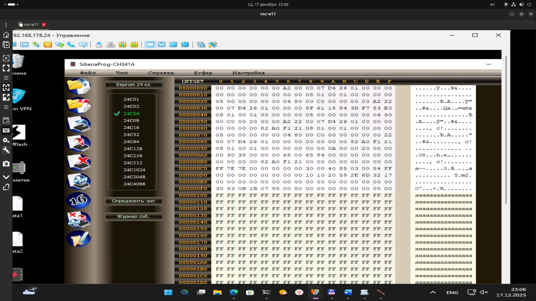Select 24C08 chip option
The image size is (536, 301).
tap(131, 120)
